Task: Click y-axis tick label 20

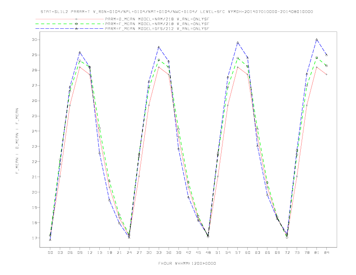Action: click(35, 192)
